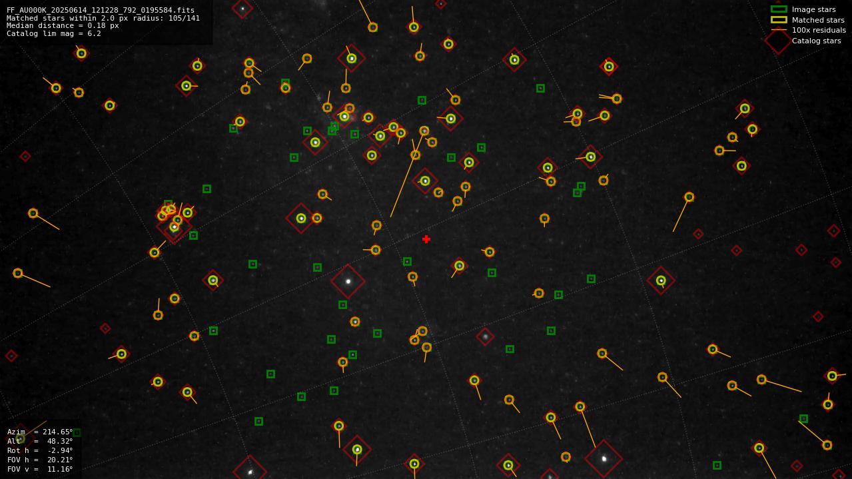The height and width of the screenshot is (479, 852).
Task: Click the 'Catalog lim mag = 6.2' text
Action: [x=54, y=33]
